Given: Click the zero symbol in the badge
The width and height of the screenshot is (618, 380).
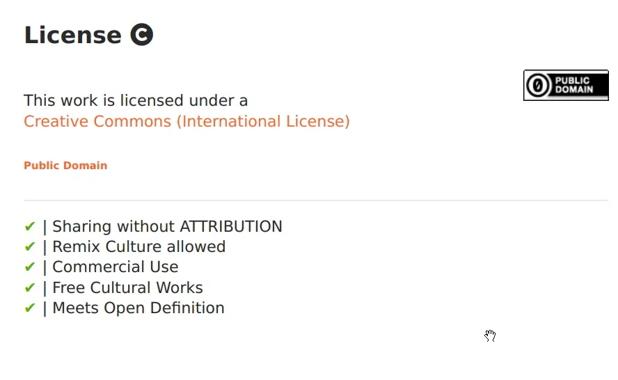Looking at the screenshot, I should (538, 86).
